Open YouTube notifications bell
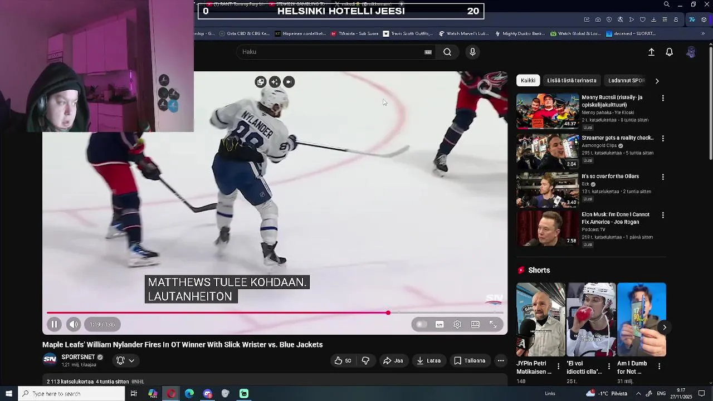Image resolution: width=713 pixels, height=401 pixels. pyautogui.click(x=670, y=52)
